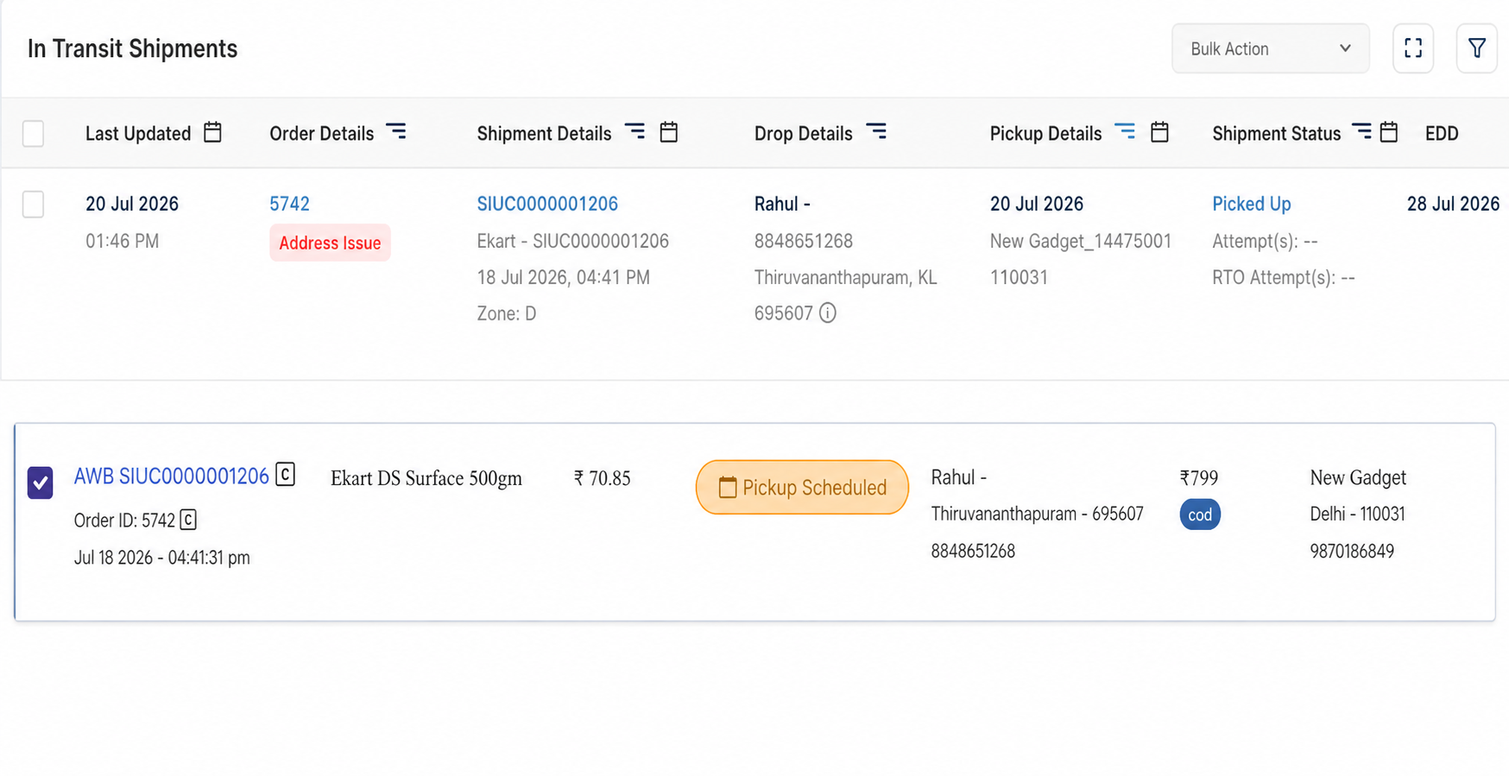Screen dimensions: 1509x776
Task: Open order link 5742
Action: pyautogui.click(x=289, y=204)
